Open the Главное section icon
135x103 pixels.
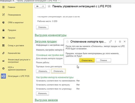(3, 7)
